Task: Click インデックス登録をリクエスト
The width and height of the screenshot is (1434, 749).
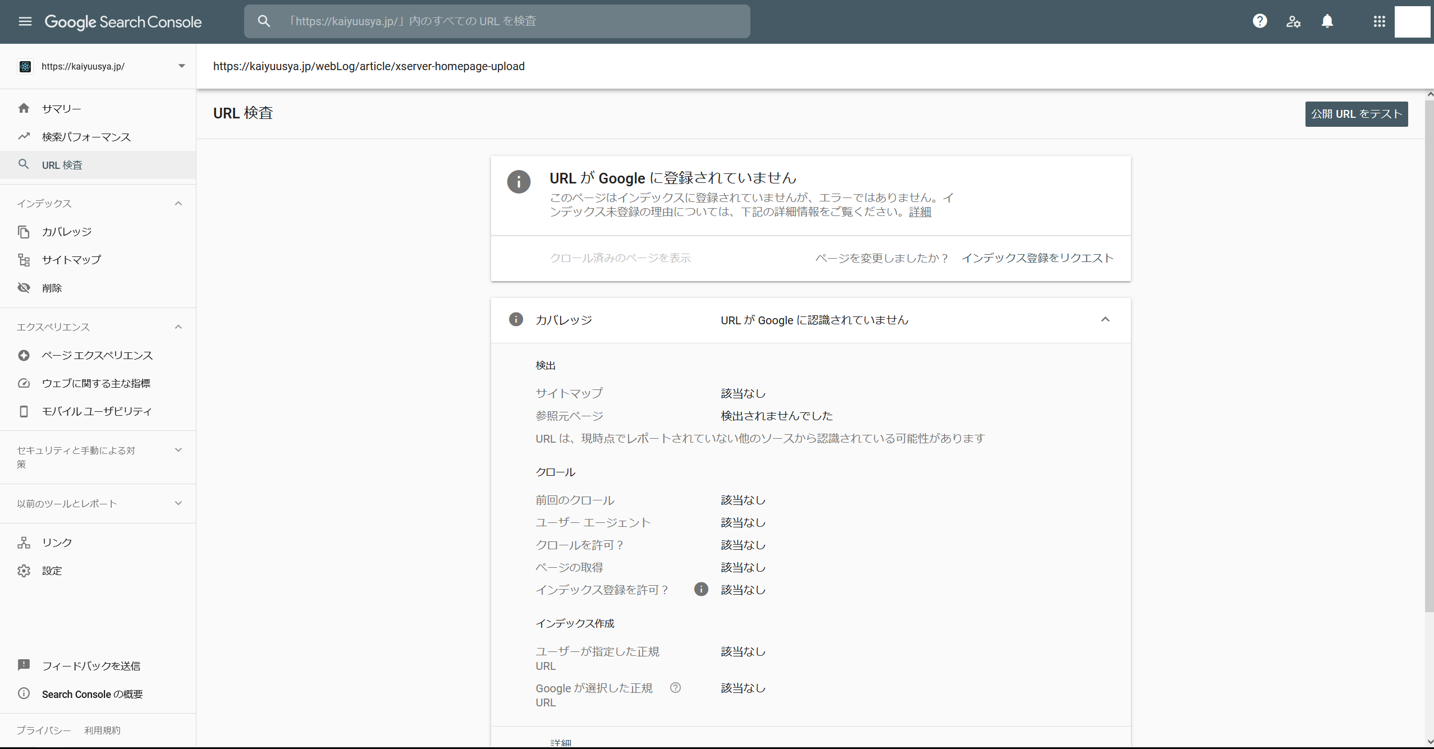Action: [x=1037, y=258]
